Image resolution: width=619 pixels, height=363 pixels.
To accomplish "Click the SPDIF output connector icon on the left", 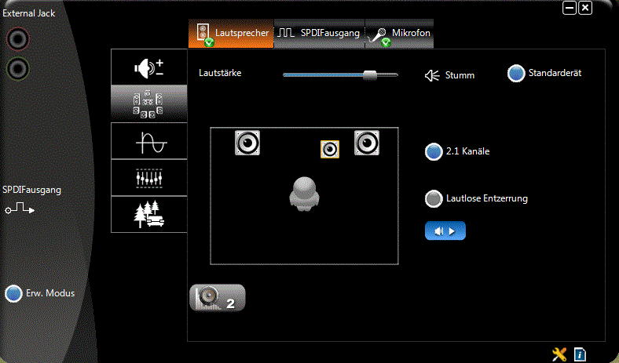I will [x=20, y=209].
